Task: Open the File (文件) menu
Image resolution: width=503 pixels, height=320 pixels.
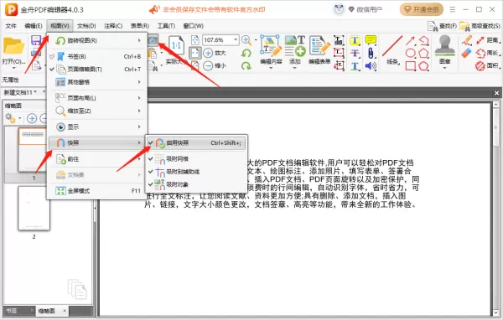Action: [x=11, y=26]
